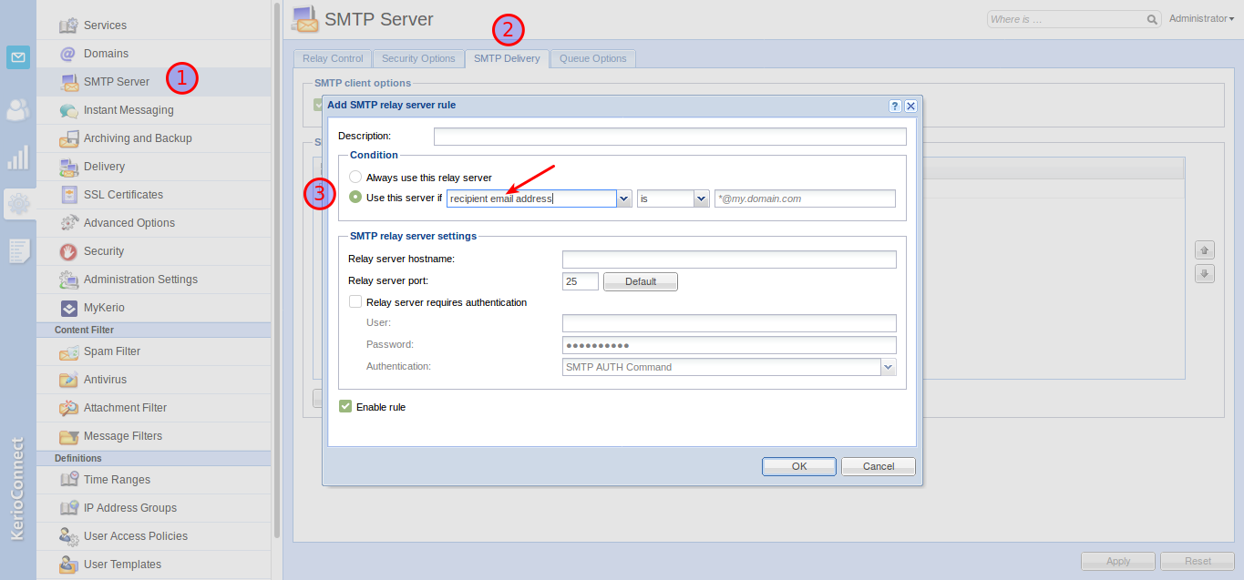
Task: Click the search magnifier icon
Action: coord(1152,19)
